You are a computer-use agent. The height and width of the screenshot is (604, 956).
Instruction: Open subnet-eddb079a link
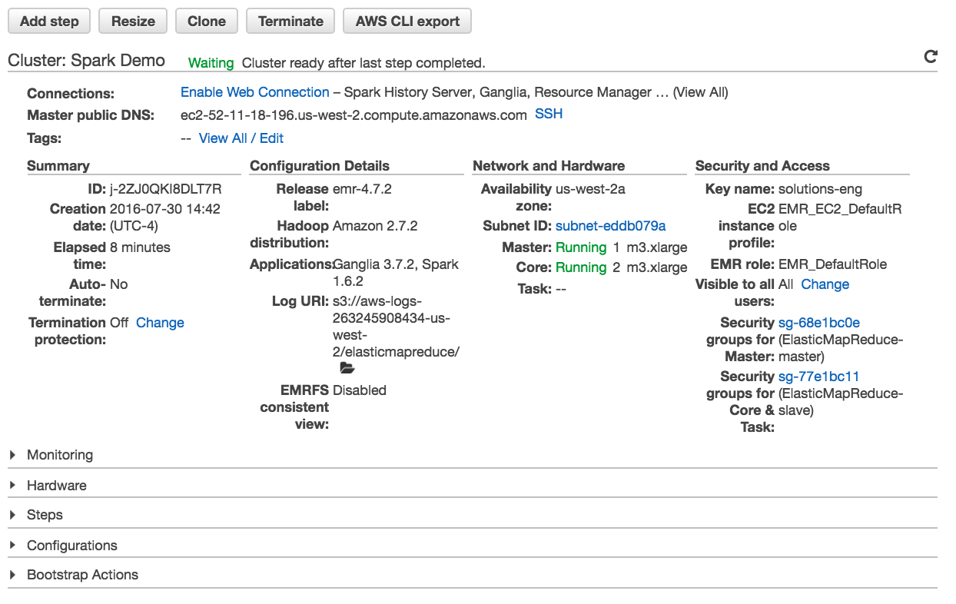point(610,226)
